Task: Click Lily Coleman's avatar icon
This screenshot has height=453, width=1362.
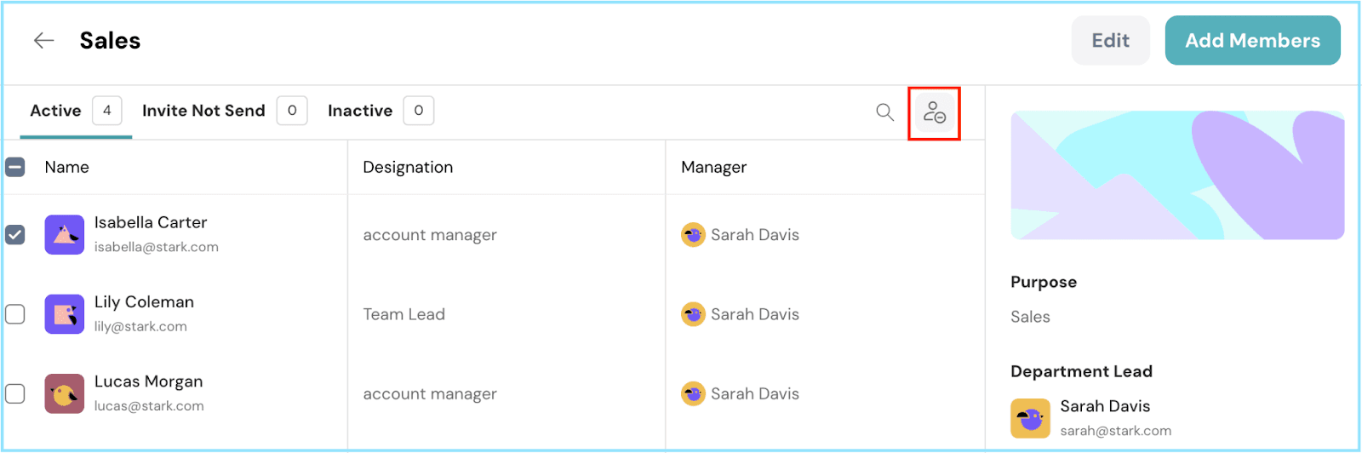Action: 65,314
